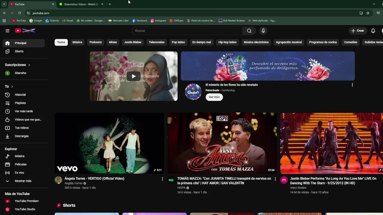The height and width of the screenshot is (215, 383).
Task: Expand the Tú section
Action: pyautogui.click(x=9, y=86)
